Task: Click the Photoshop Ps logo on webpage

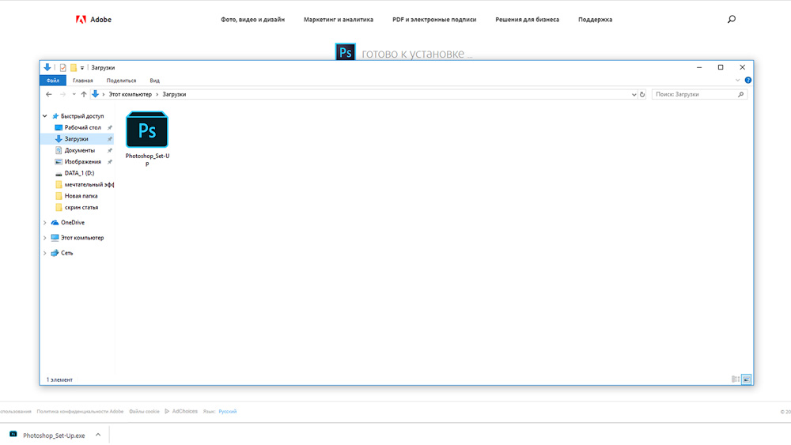Action: pos(345,51)
